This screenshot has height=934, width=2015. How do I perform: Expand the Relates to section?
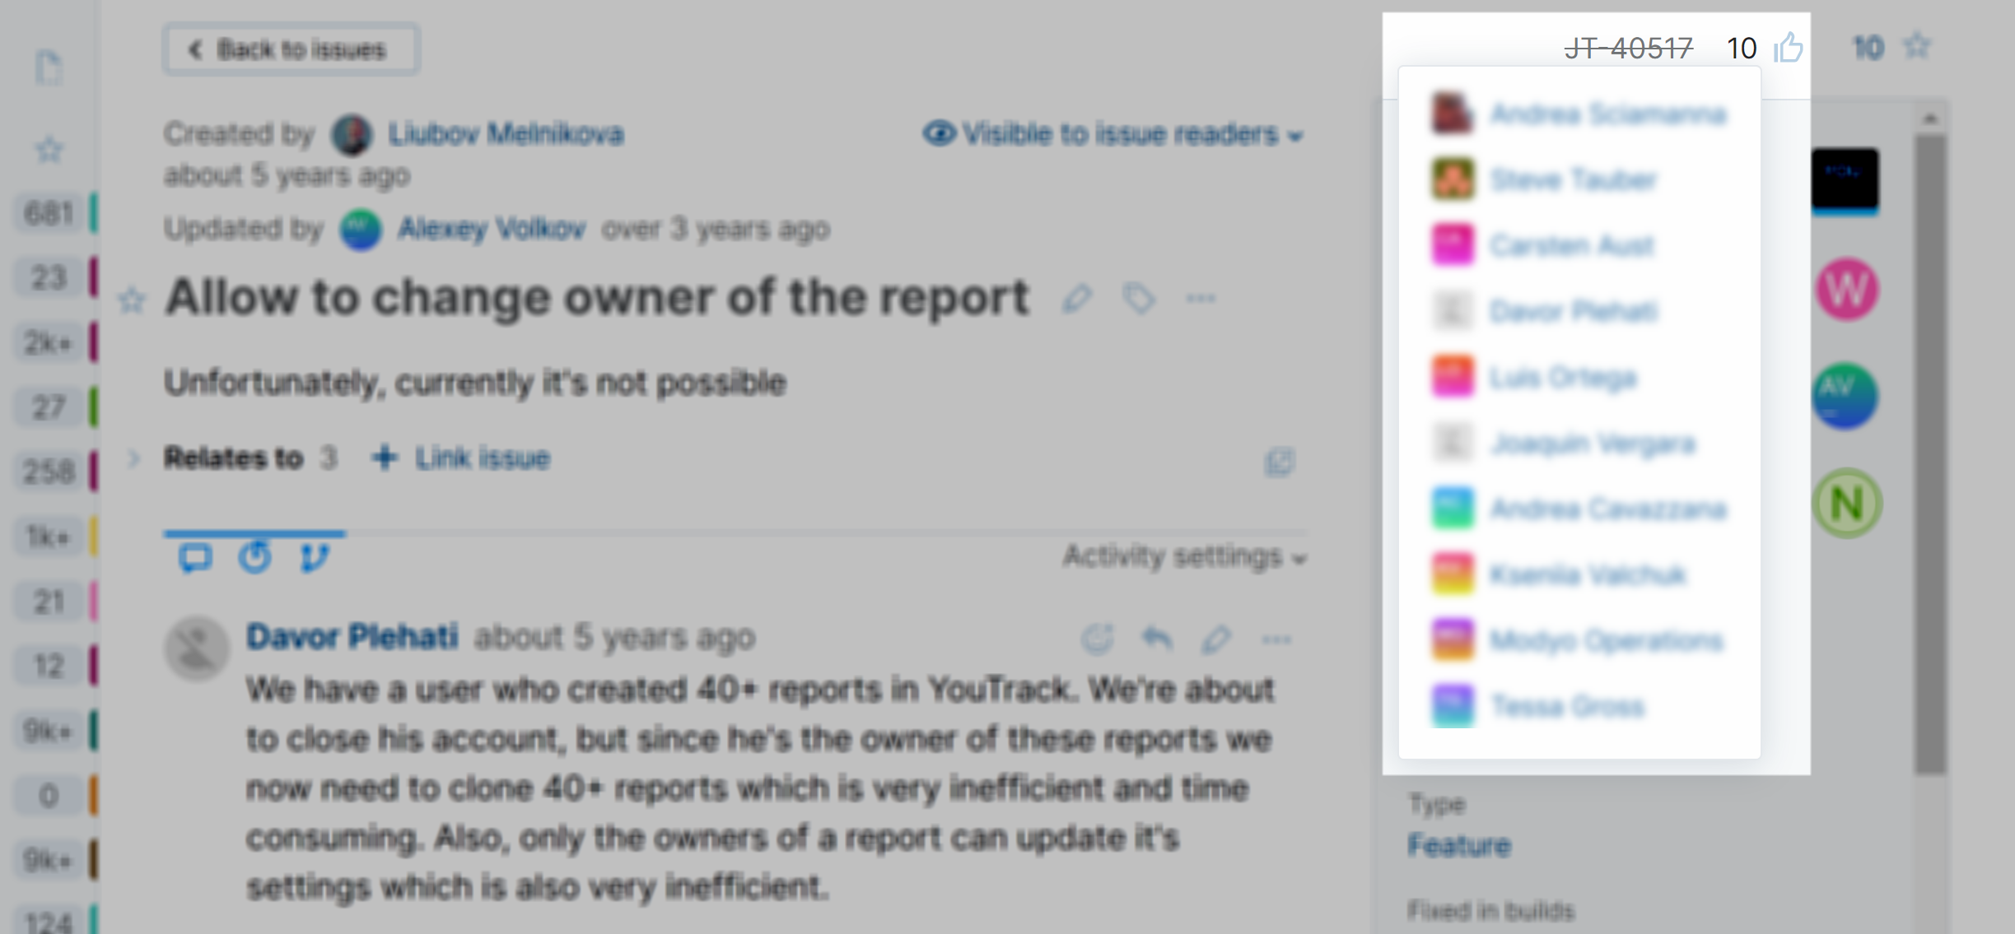pyautogui.click(x=133, y=458)
